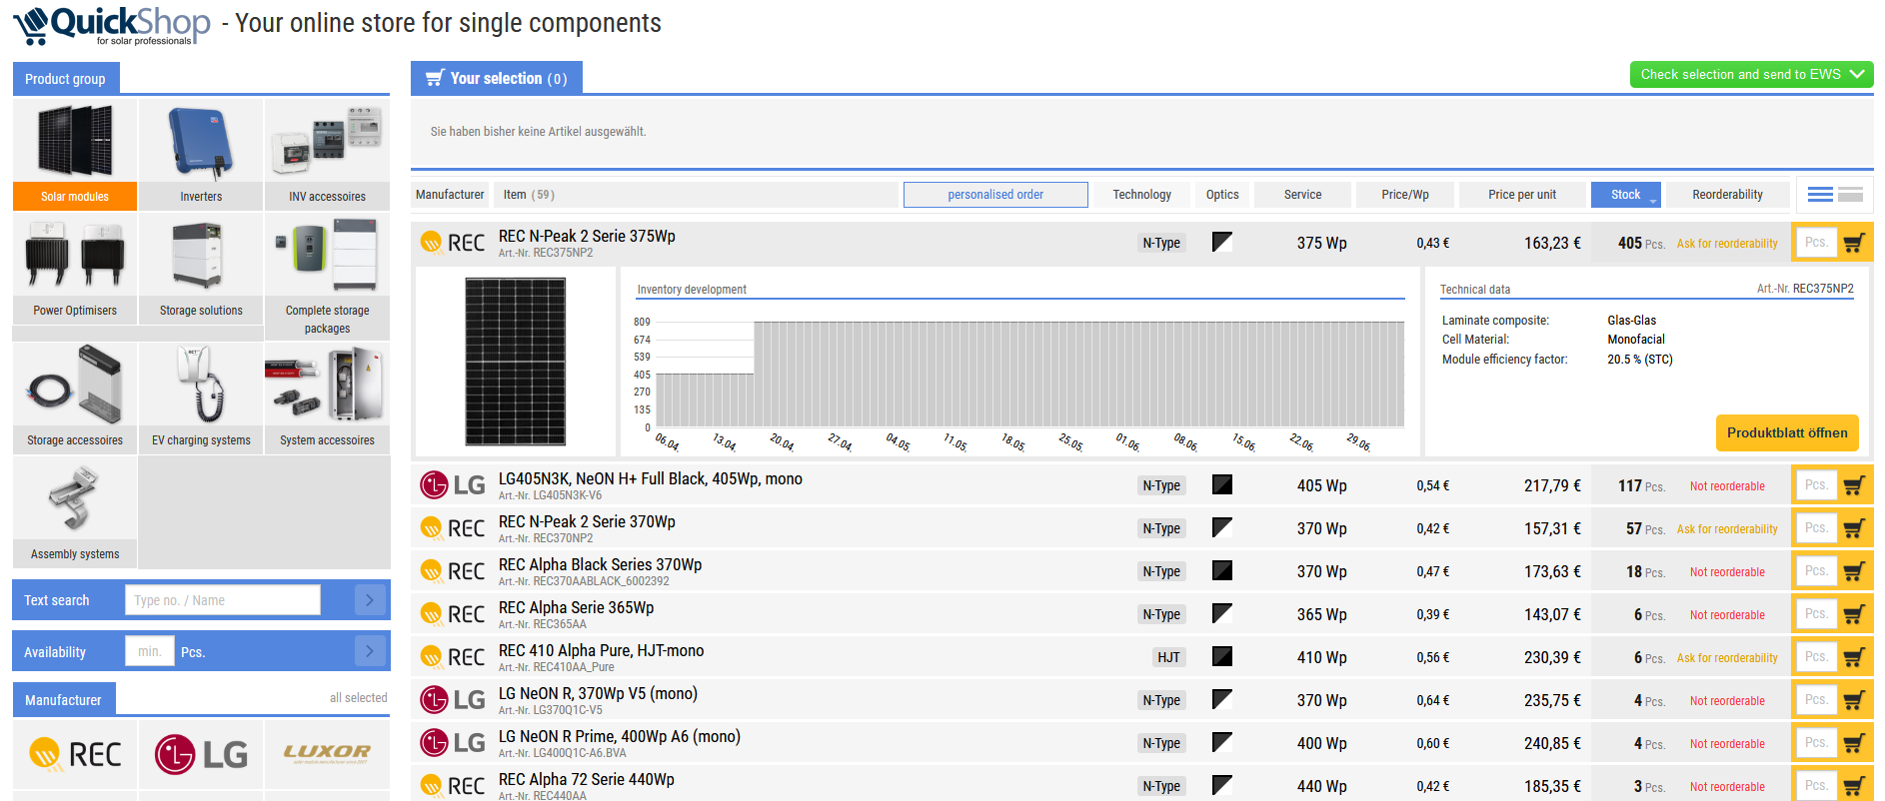The image size is (1885, 801).
Task: Click inside the inventory development chart
Action: pos(1029,375)
